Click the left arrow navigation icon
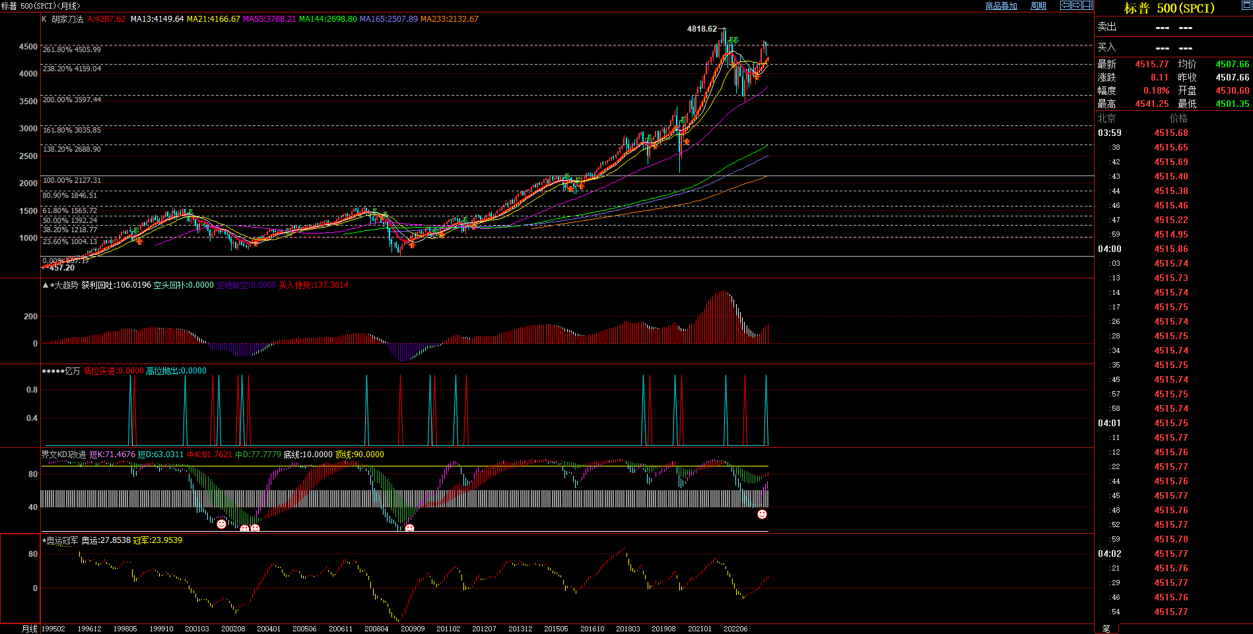 click(1065, 5)
